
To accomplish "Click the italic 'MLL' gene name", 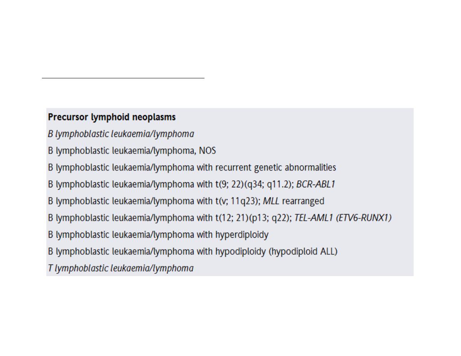I will point(271,201).
